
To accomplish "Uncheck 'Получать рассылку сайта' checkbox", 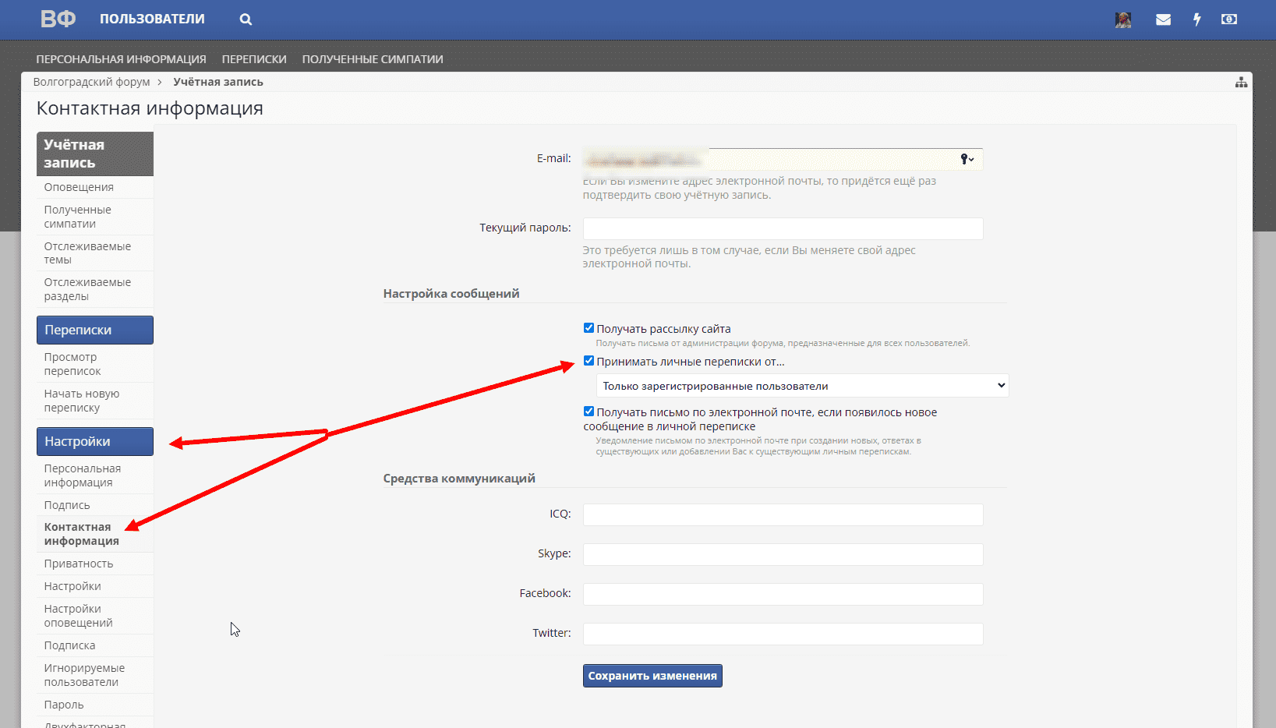I will coord(589,328).
